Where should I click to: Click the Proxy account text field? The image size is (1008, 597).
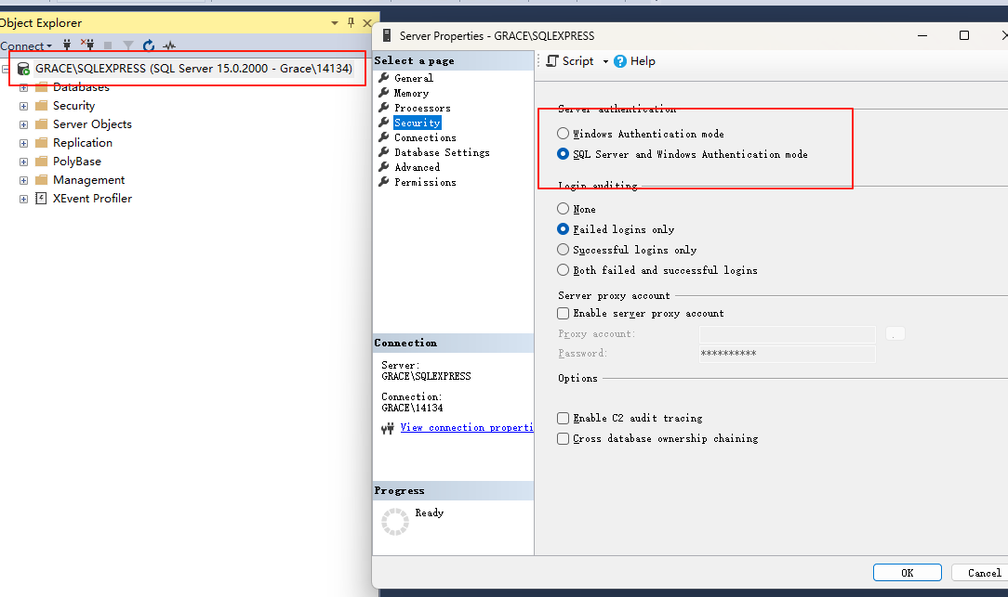coord(787,334)
